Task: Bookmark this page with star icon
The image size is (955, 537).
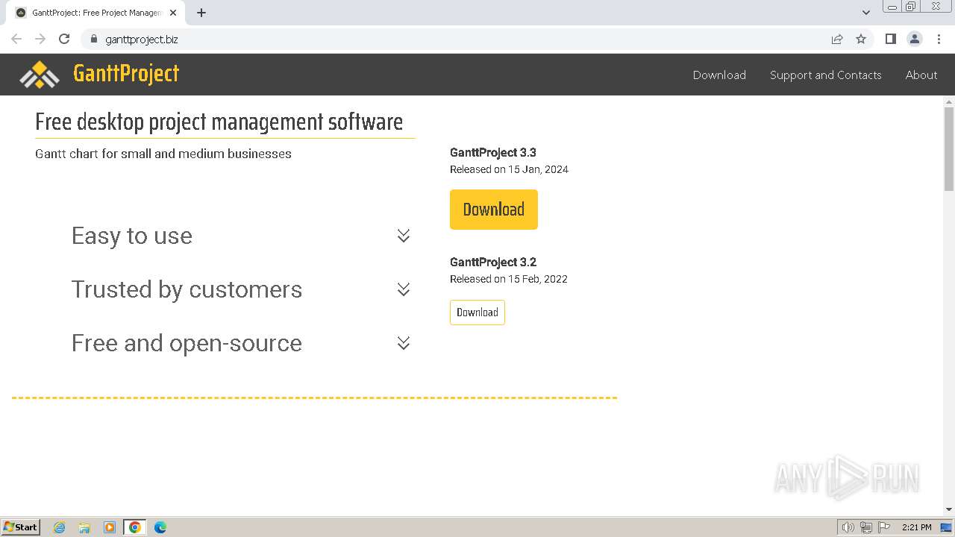Action: point(861,39)
